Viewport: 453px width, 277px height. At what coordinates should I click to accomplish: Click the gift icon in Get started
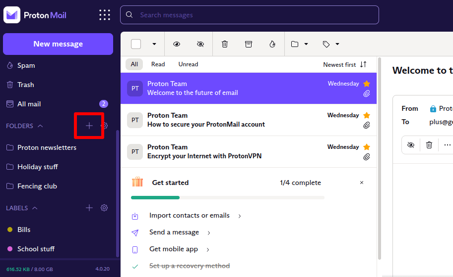pos(137,182)
